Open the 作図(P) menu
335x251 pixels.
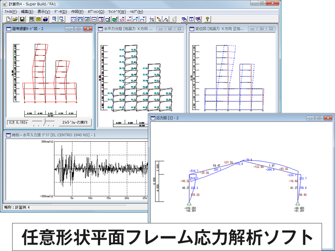click(77, 11)
